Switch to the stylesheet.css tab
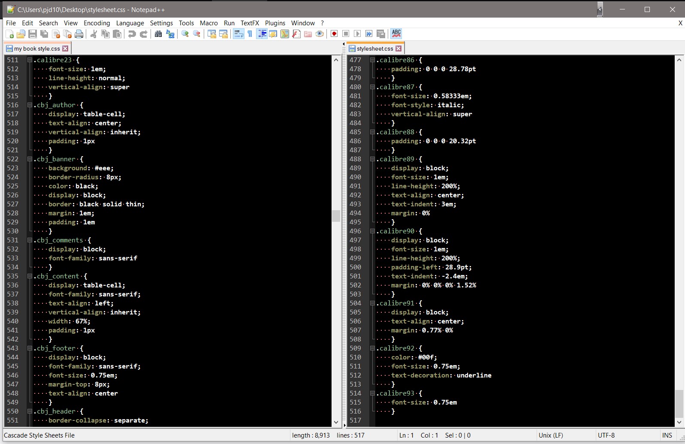This screenshot has width=685, height=444. point(374,48)
